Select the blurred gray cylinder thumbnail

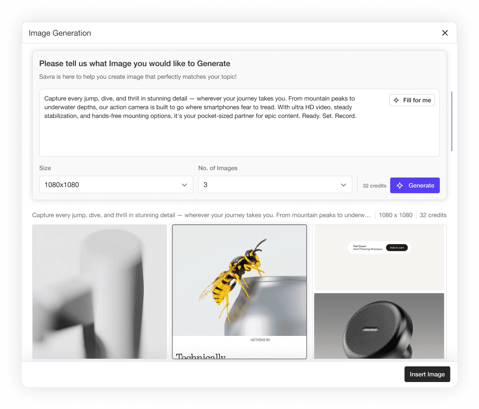[100, 292]
